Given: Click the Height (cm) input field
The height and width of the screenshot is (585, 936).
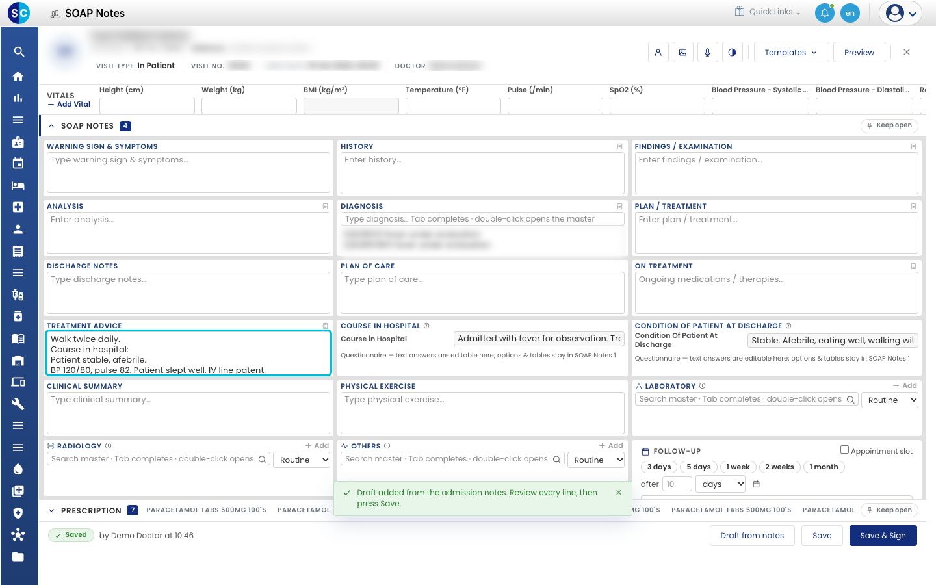Looking at the screenshot, I should (x=147, y=106).
